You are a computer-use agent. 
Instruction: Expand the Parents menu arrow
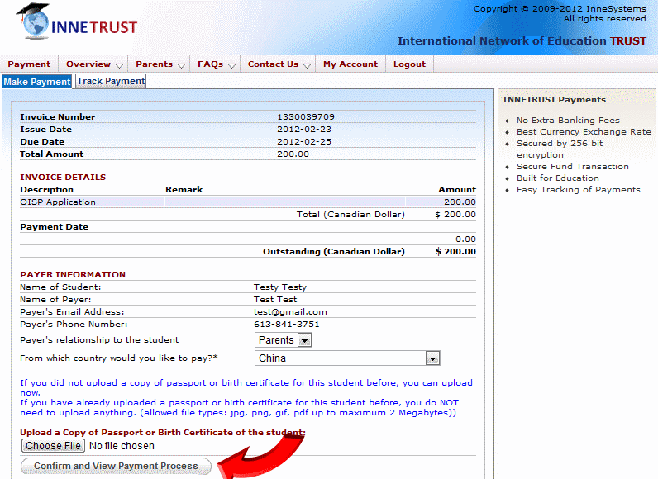point(181,66)
